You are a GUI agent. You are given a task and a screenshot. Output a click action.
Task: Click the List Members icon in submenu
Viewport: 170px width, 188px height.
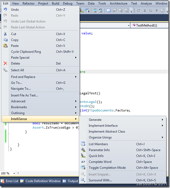pos(83,144)
